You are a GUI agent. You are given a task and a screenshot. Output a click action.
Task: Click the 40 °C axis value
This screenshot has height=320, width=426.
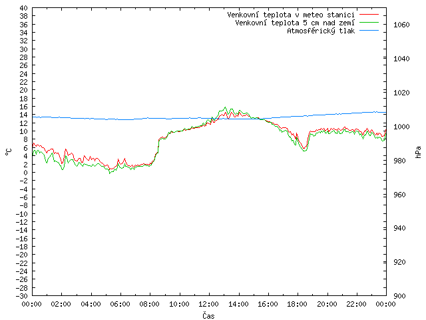point(24,8)
